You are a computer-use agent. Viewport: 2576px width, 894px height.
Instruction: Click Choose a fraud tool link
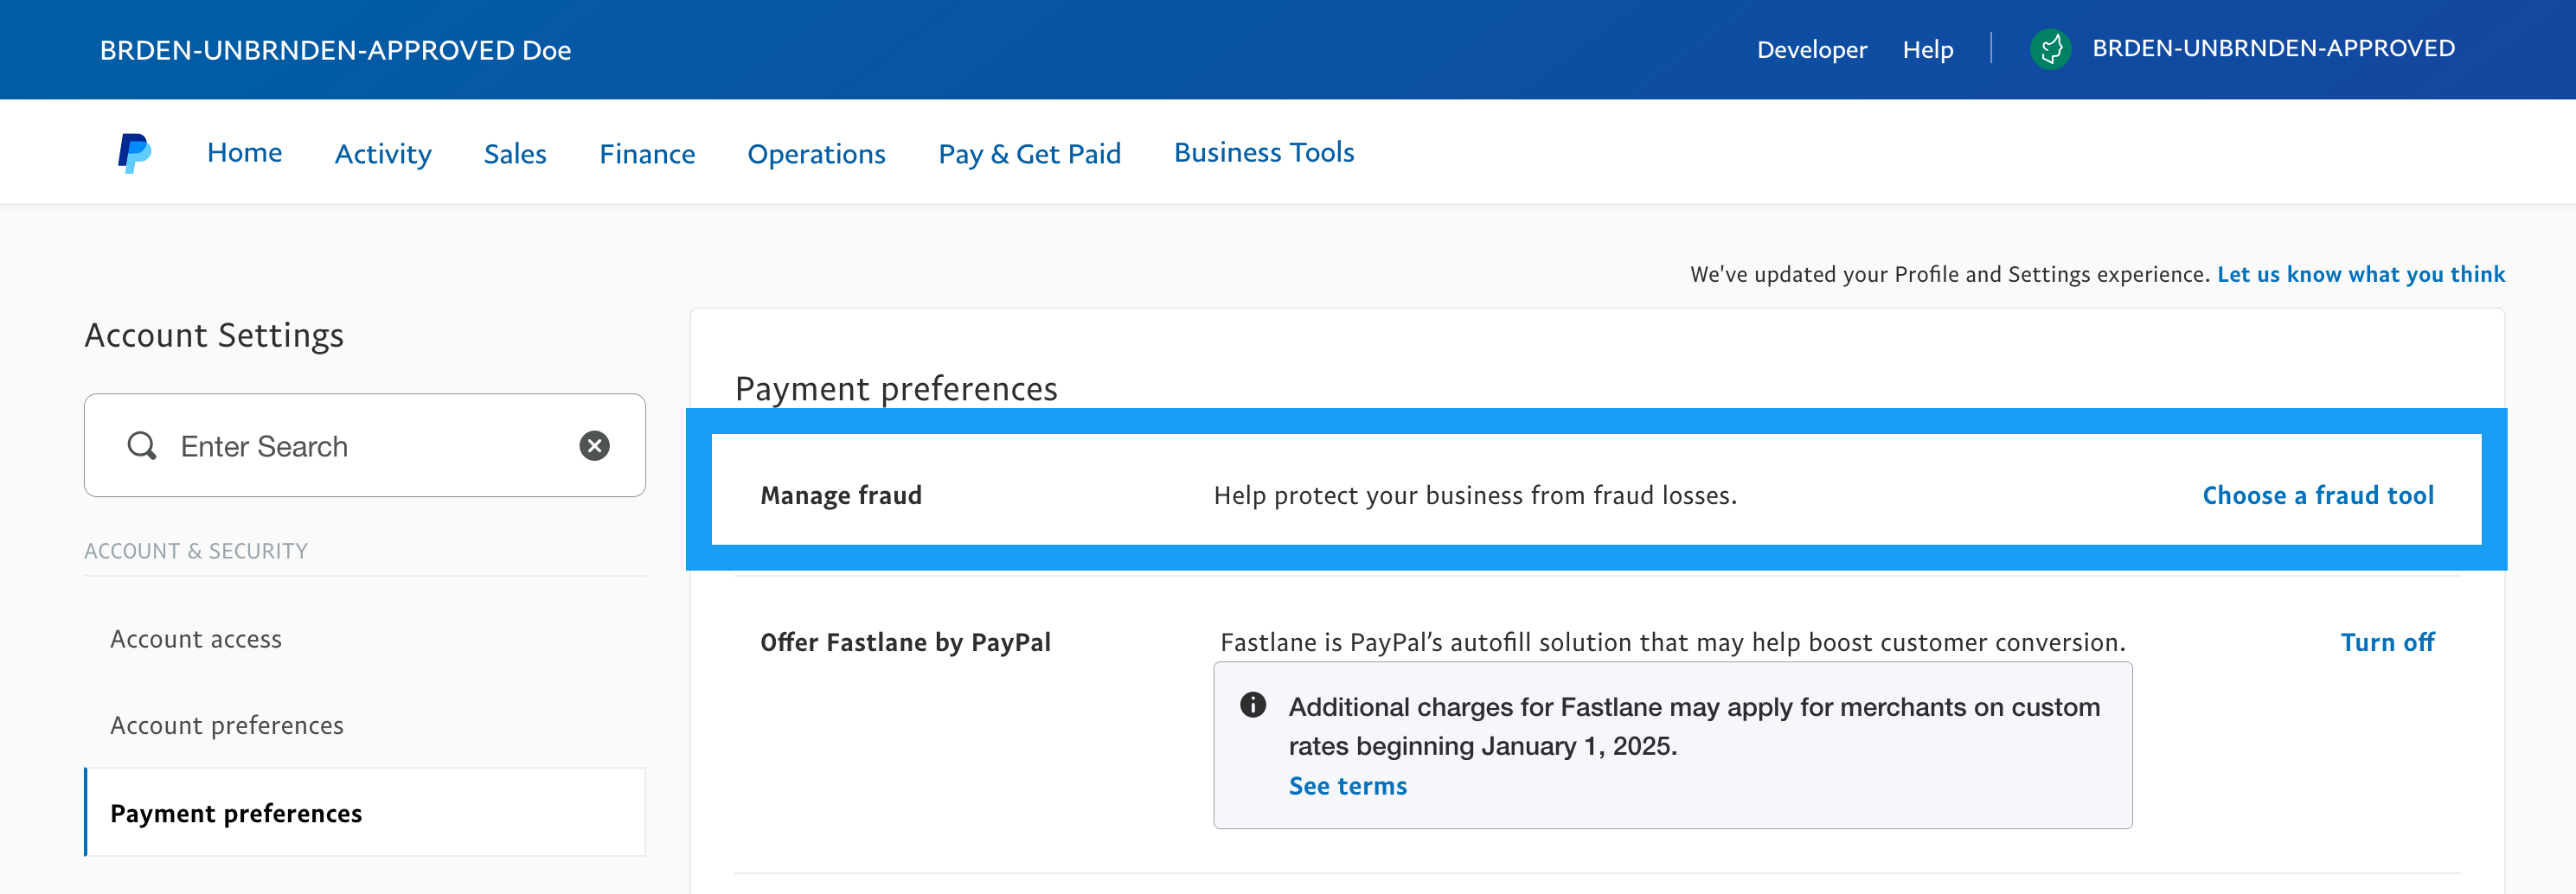(2317, 495)
